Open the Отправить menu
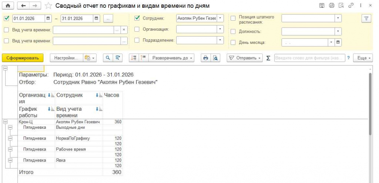 [x=245, y=58]
